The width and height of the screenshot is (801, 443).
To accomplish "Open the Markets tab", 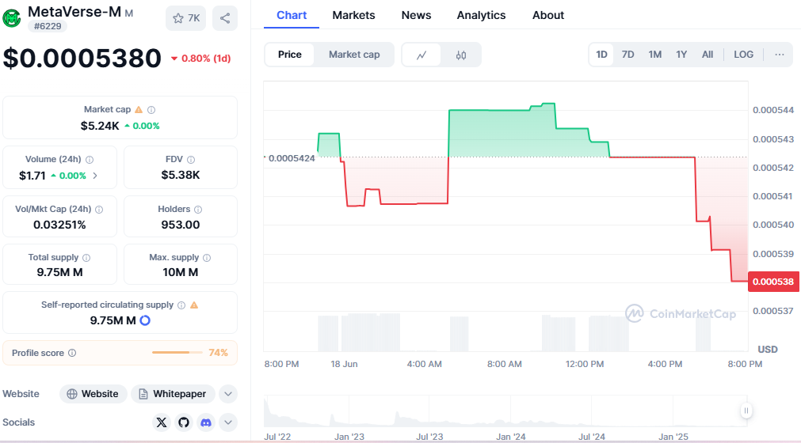I will (x=353, y=15).
